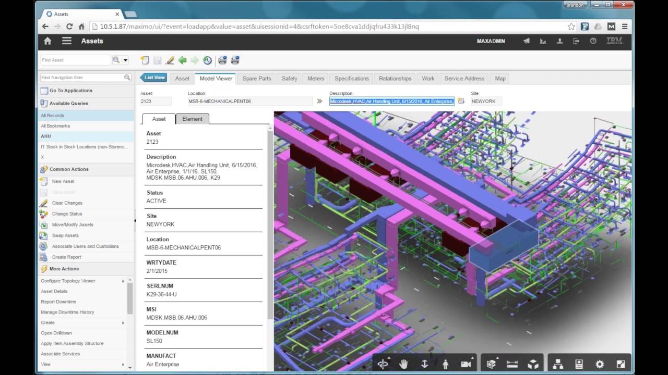Open the Work tab

[428, 78]
